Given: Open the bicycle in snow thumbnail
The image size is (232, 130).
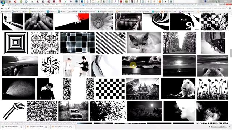Looking at the screenshot, I should pyautogui.click(x=213, y=43).
